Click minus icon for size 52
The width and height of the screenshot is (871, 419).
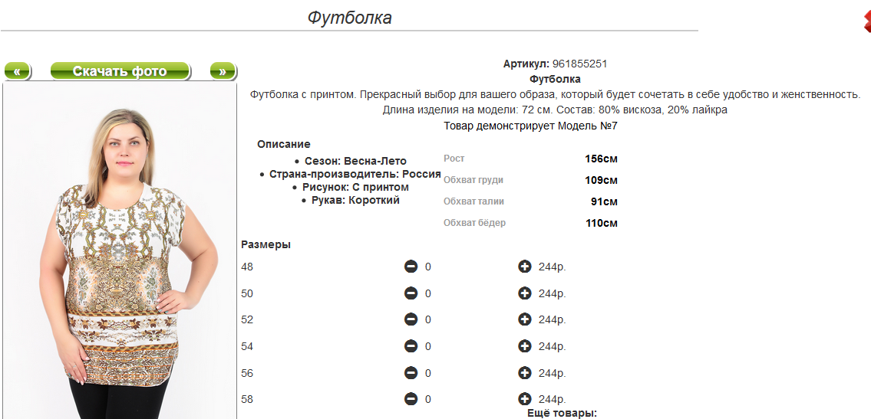411,319
